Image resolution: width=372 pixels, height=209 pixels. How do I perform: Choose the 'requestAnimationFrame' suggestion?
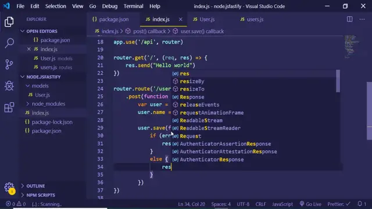pos(253,113)
